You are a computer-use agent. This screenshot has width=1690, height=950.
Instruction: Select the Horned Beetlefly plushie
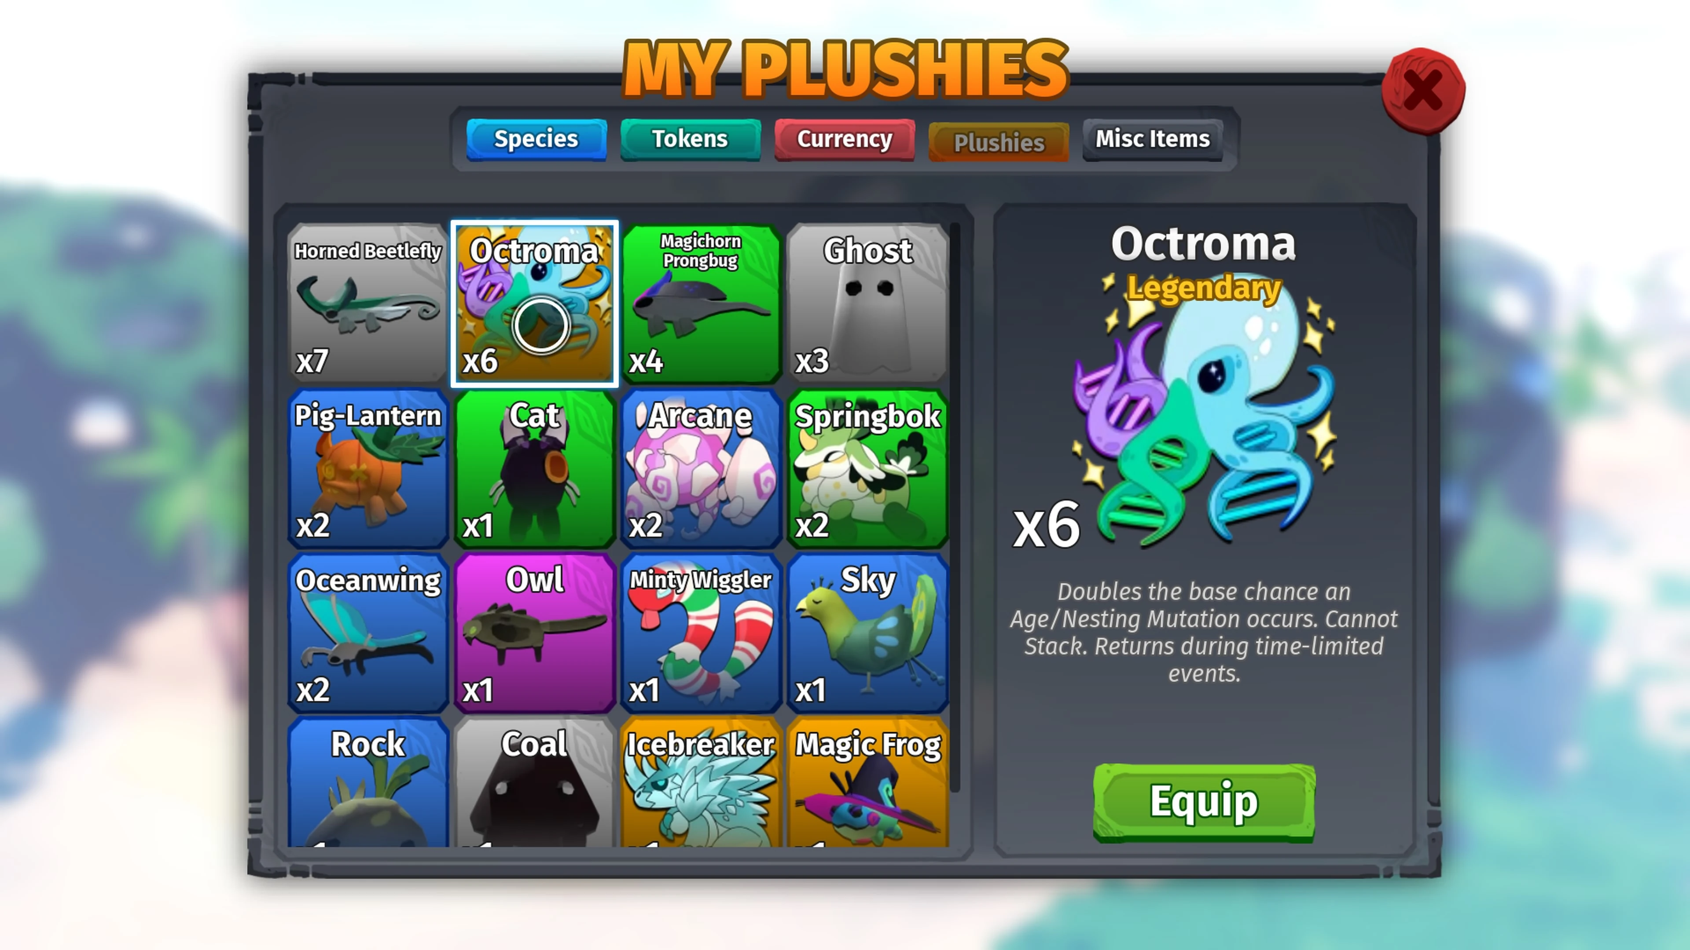(x=368, y=303)
